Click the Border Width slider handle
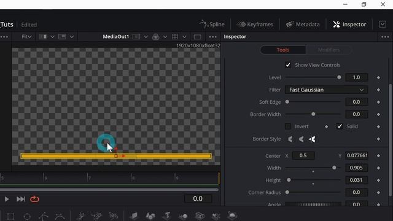Screen dimensions: 393x221 pos(313,114)
